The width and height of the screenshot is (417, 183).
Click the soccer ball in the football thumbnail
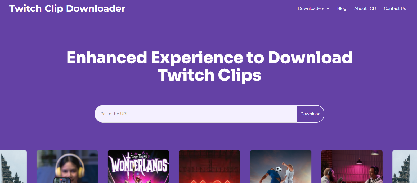click(279, 170)
